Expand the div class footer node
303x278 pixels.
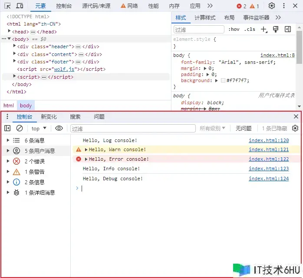(x=14, y=61)
